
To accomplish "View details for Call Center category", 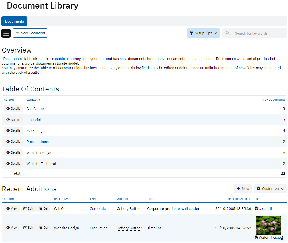I will (13, 109).
